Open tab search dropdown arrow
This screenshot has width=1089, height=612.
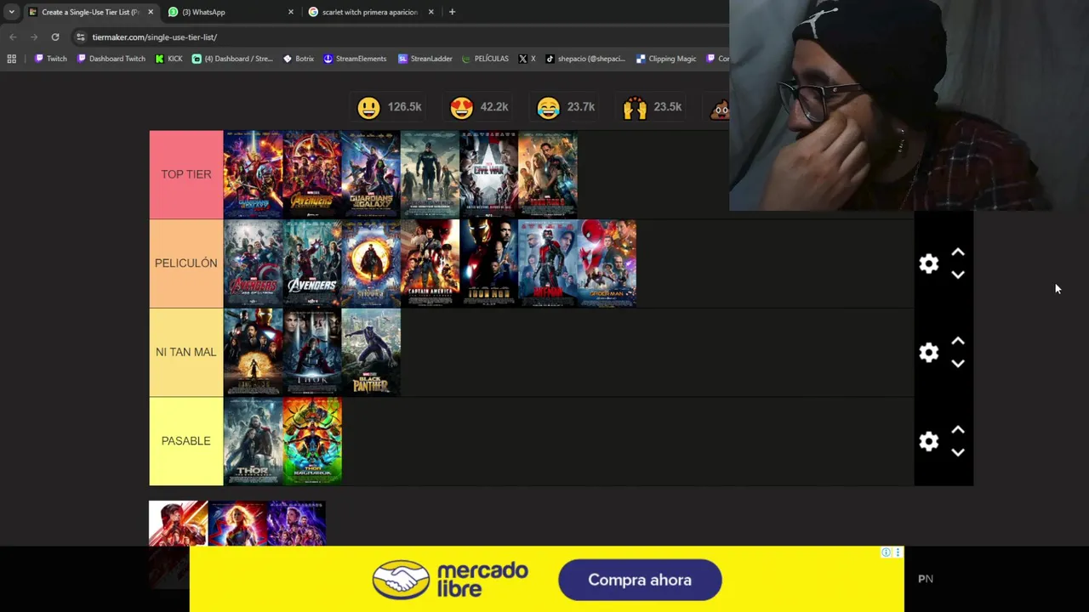point(11,12)
